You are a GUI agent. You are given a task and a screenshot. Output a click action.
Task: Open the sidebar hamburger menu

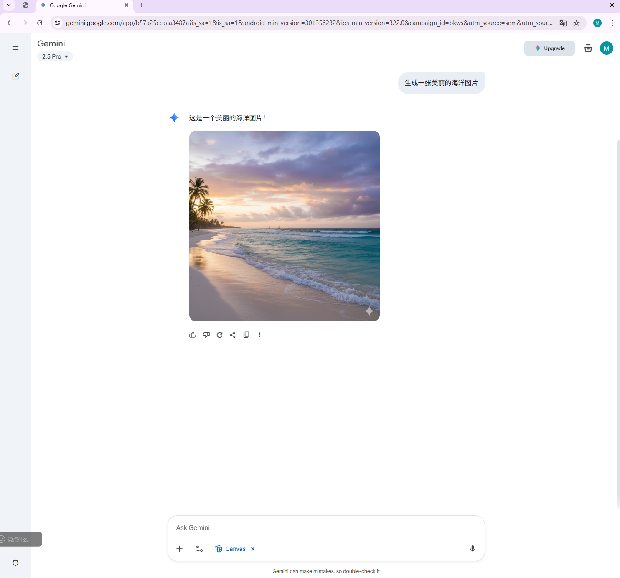point(15,48)
